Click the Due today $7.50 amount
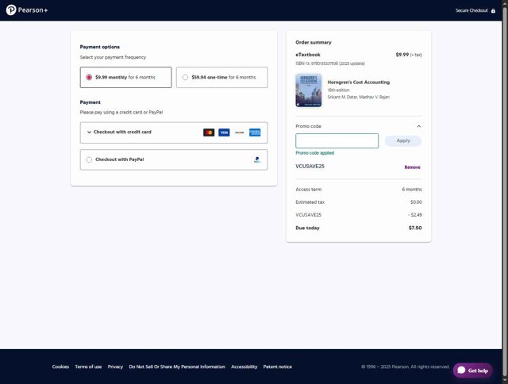This screenshot has width=508, height=384. coord(415,228)
